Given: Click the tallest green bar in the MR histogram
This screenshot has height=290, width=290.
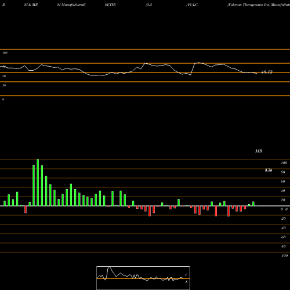Looking at the screenshot, I should click(x=38, y=183).
